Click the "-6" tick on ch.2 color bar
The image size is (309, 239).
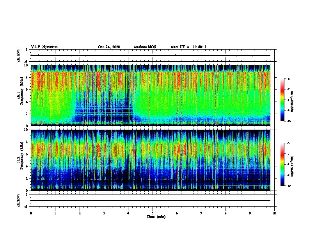pyautogui.click(x=288, y=143)
